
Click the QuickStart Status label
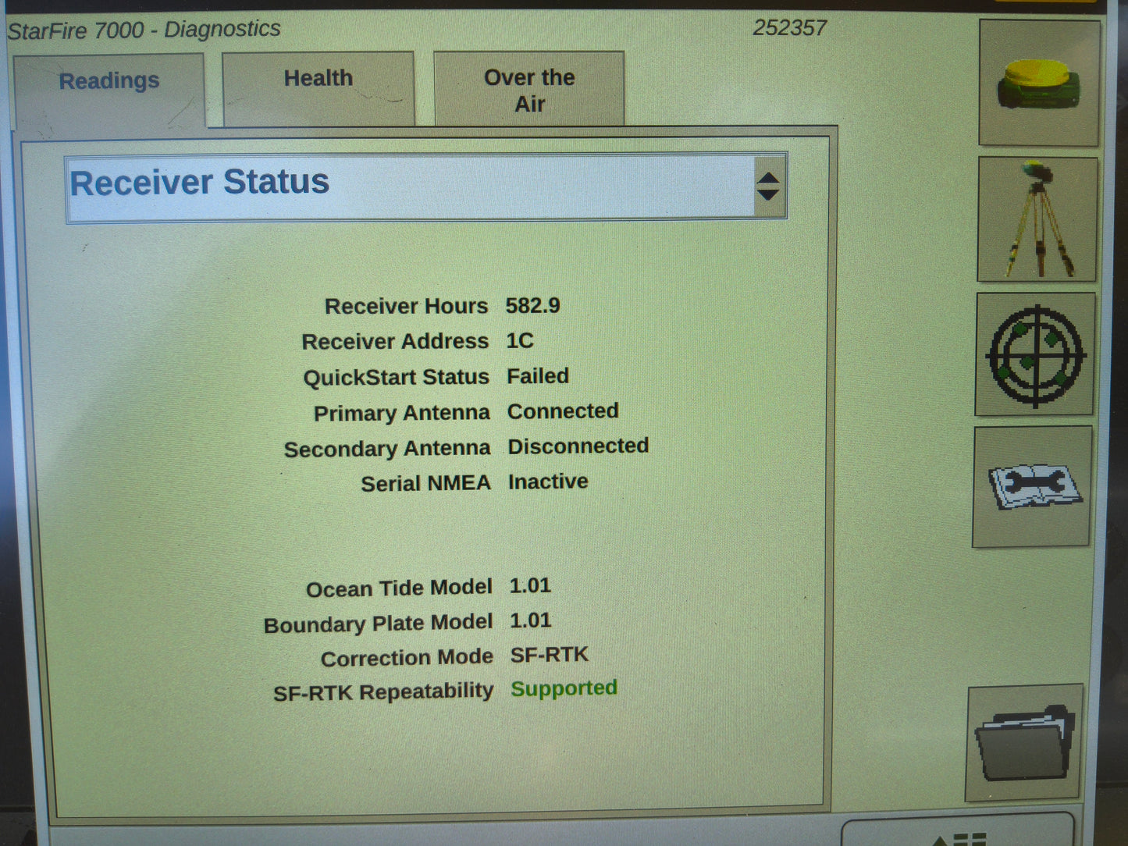(x=396, y=378)
